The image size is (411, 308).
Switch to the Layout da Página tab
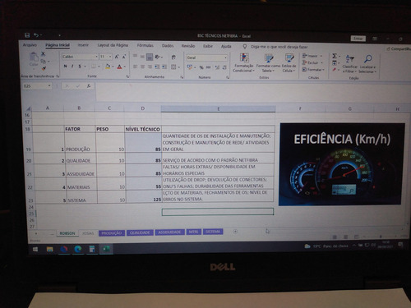click(x=113, y=45)
